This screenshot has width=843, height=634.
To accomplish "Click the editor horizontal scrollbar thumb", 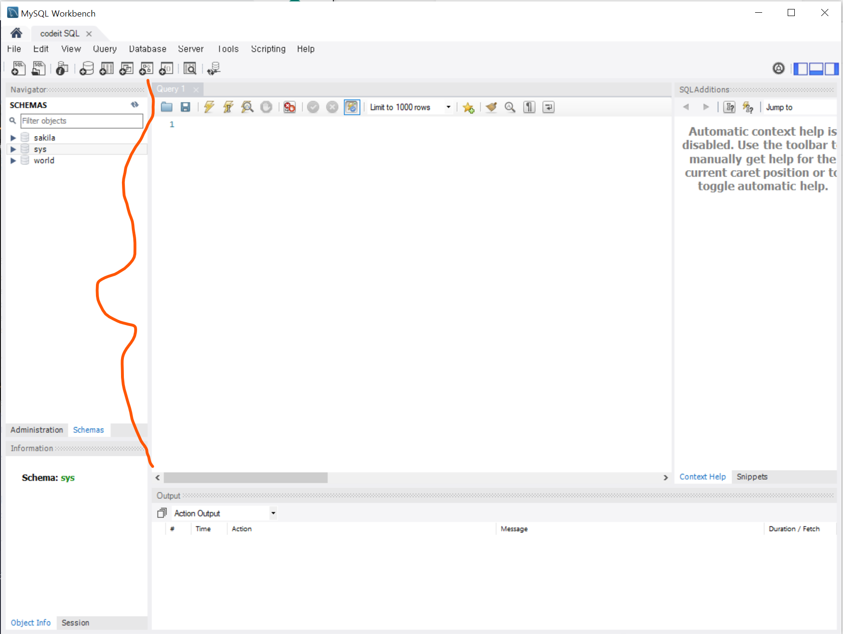I will coord(245,478).
